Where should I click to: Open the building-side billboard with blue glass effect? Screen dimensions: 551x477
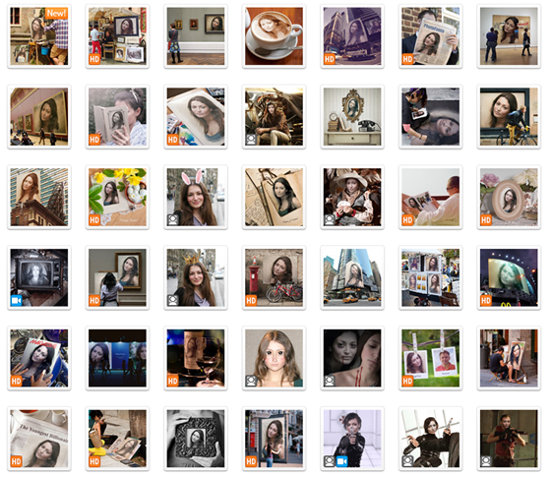click(x=39, y=197)
